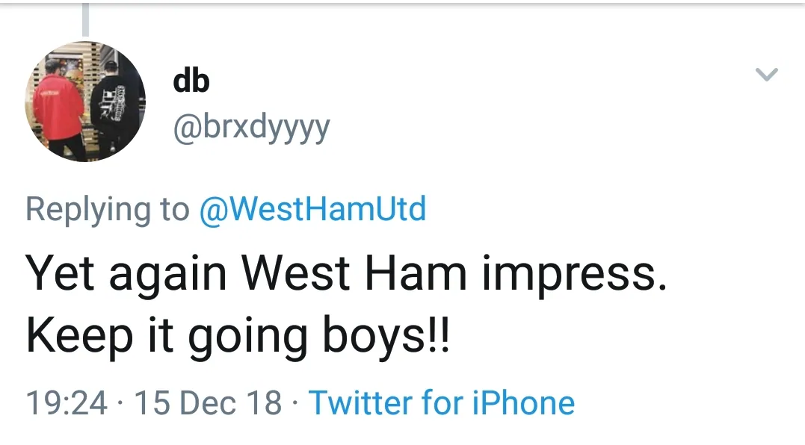Open the tweet options chevron menu
The width and height of the screenshot is (805, 445).
tap(767, 75)
